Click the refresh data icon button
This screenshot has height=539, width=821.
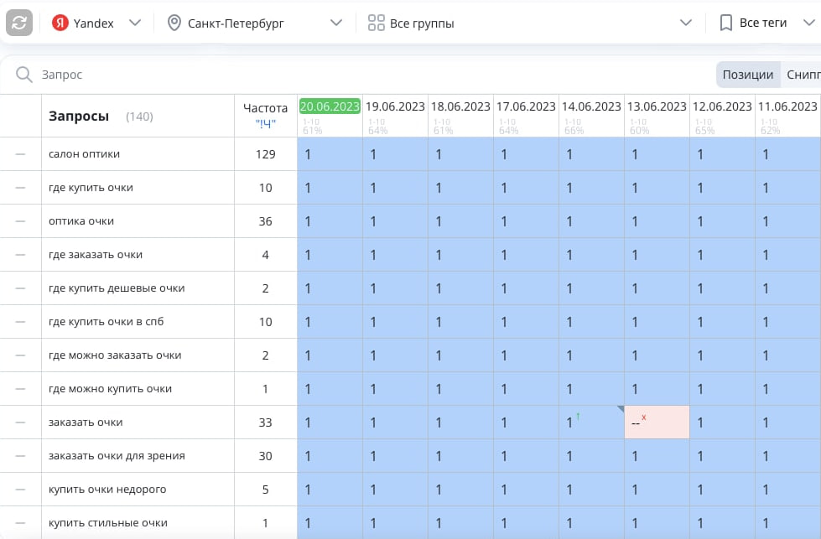pyautogui.click(x=19, y=23)
